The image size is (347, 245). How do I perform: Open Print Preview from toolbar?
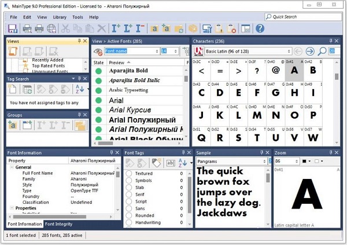click(x=27, y=28)
